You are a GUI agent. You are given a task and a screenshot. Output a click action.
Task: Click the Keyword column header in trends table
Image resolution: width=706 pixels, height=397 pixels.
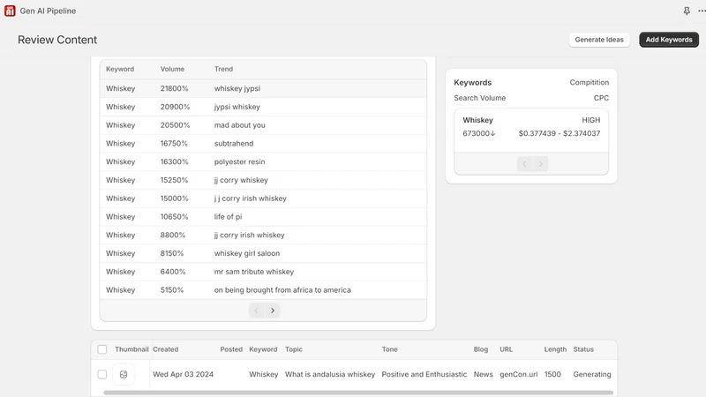120,69
